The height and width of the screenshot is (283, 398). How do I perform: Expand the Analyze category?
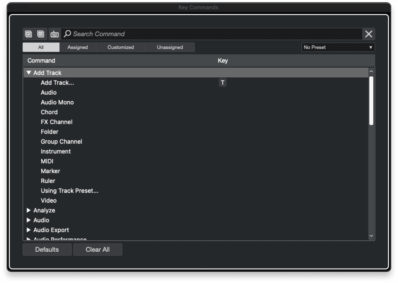click(28, 210)
